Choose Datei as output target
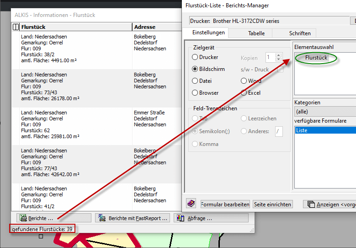356x248 pixels. point(195,81)
